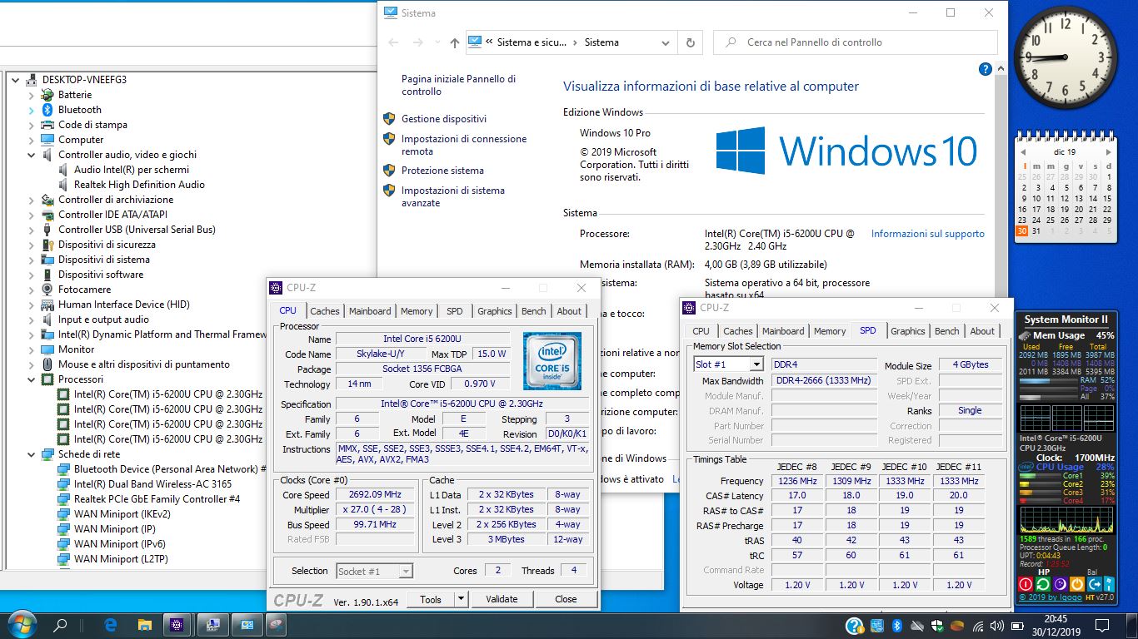The width and height of the screenshot is (1138, 639).
Task: Expand the Fotocamere node
Action: pos(32,290)
